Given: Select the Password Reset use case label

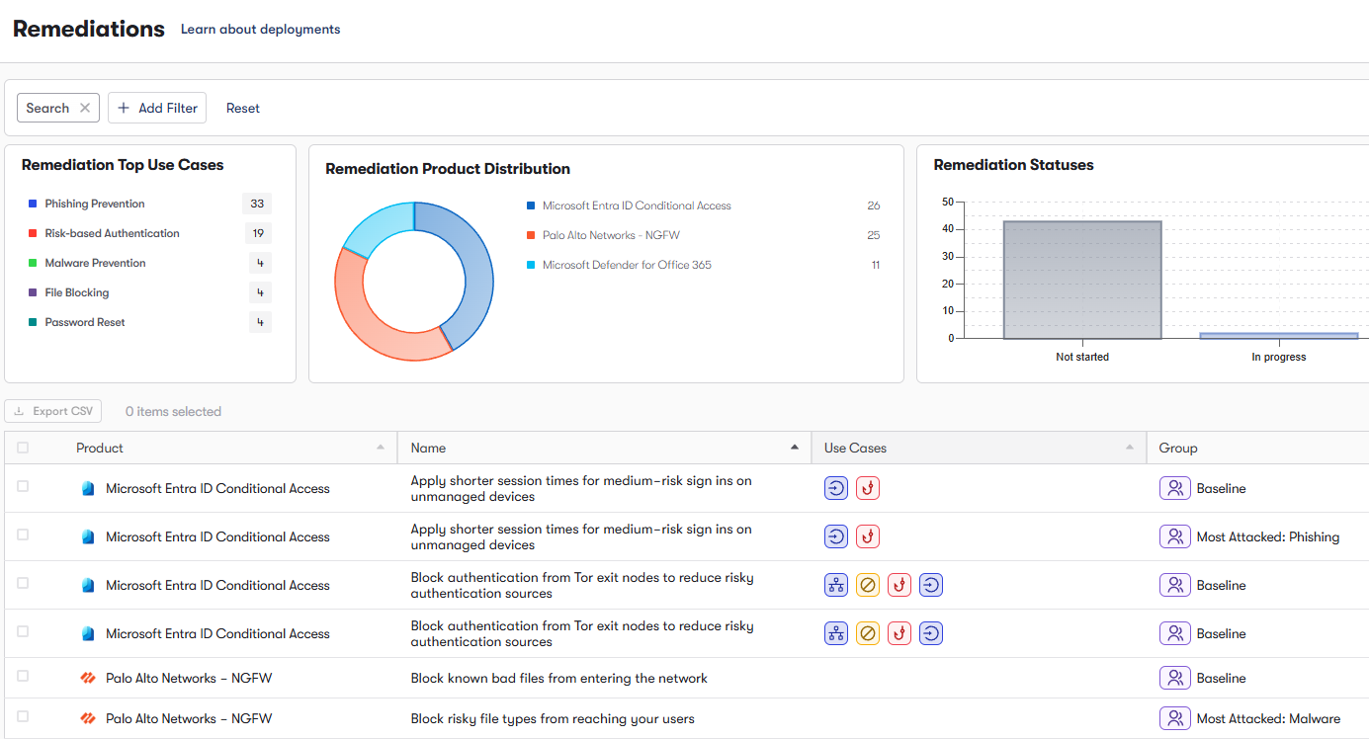Looking at the screenshot, I should point(85,322).
